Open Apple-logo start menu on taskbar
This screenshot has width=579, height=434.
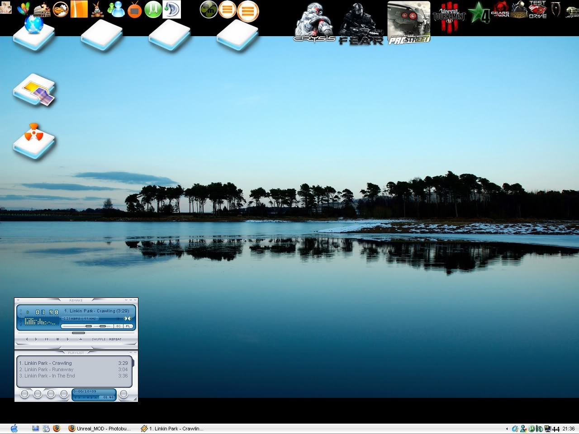(x=14, y=428)
